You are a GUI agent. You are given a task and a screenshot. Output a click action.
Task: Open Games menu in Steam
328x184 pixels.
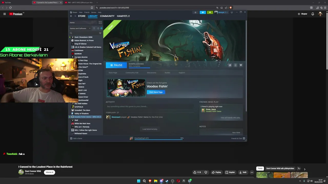94,12
